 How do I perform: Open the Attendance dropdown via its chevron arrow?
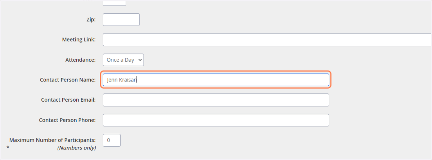(140, 60)
